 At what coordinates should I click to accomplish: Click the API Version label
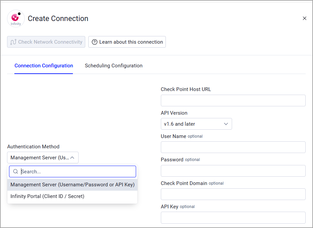(x=174, y=113)
